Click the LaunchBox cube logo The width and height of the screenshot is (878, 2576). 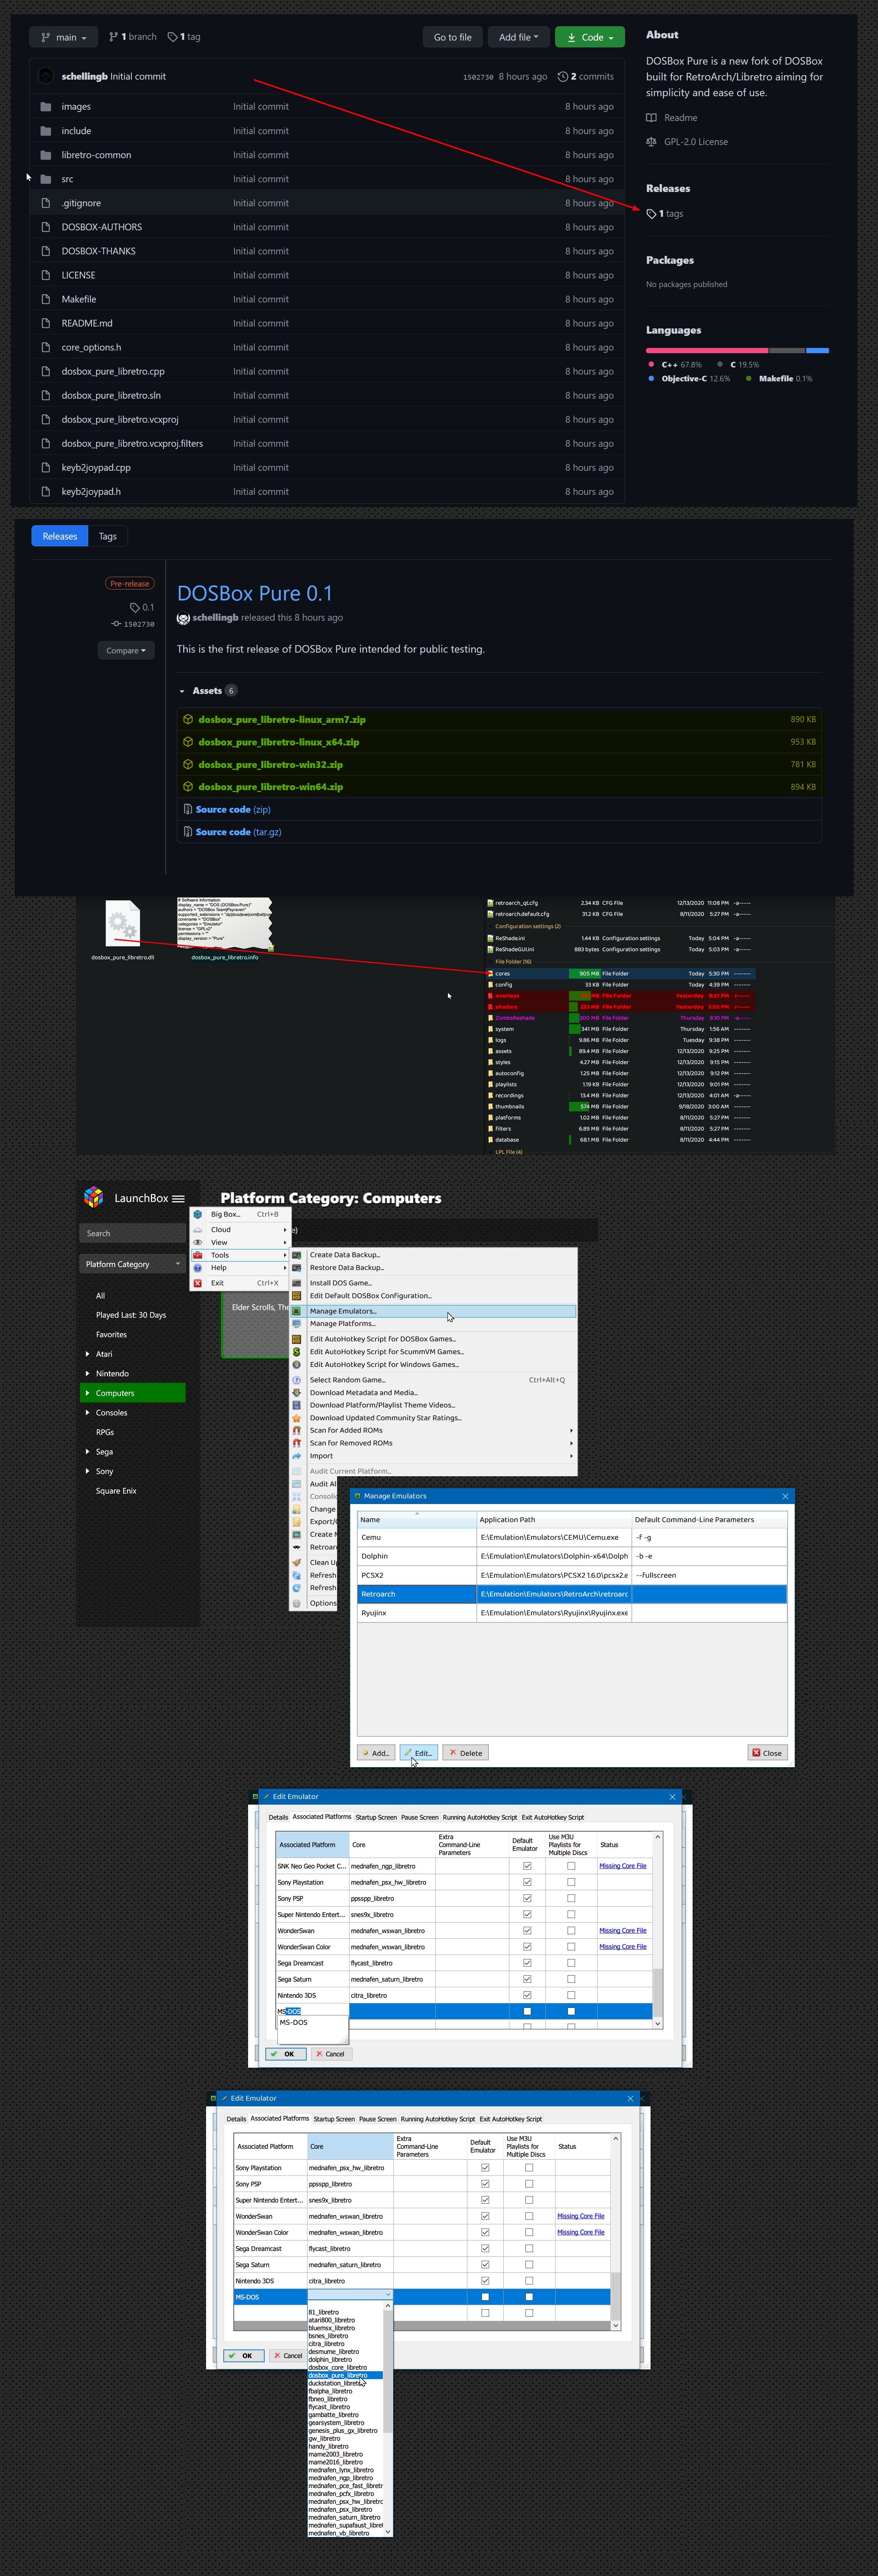[94, 1197]
